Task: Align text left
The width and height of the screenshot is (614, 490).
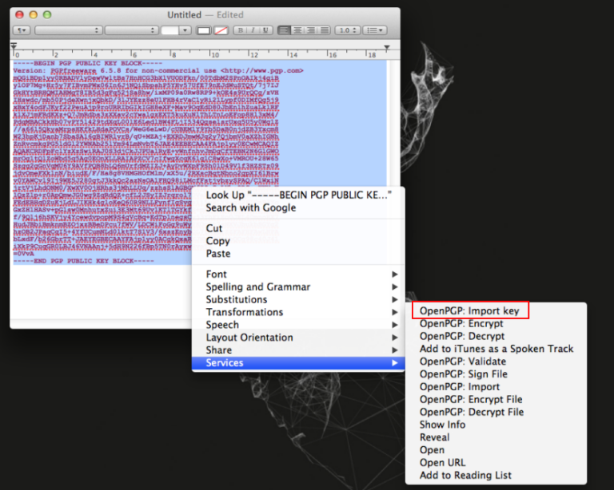Action: [x=284, y=30]
